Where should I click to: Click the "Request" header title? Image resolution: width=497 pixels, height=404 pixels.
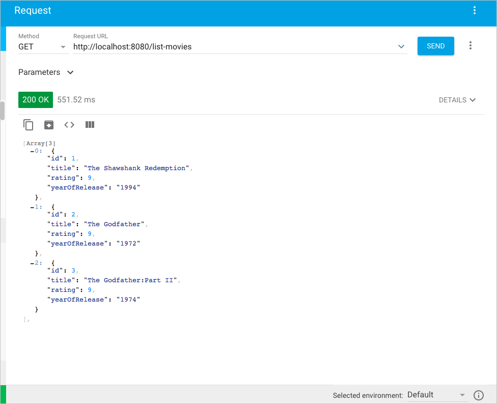pos(33,11)
